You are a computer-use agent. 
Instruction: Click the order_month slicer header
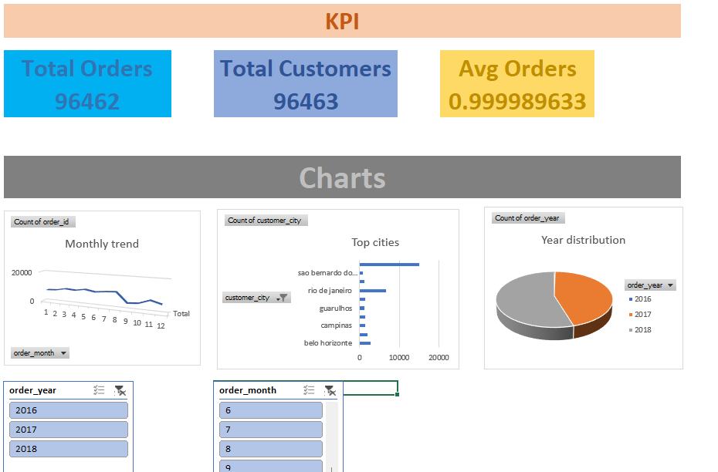point(248,390)
